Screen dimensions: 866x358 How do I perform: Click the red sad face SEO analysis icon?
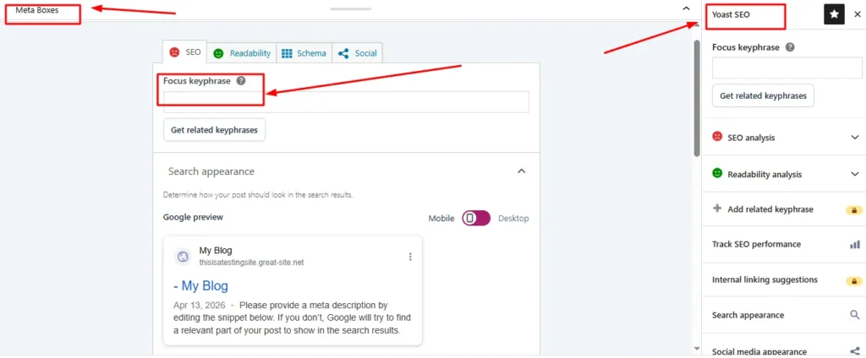pyautogui.click(x=717, y=136)
